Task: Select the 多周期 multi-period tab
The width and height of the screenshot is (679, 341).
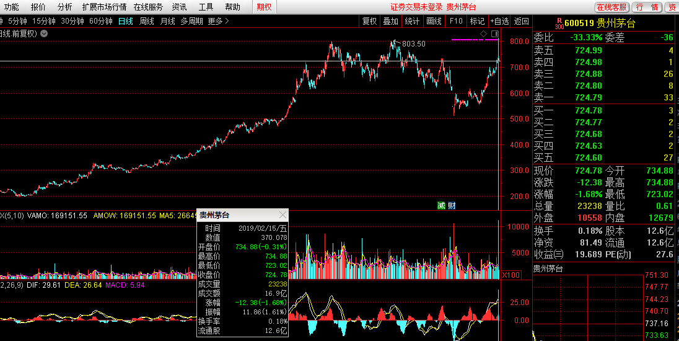Action: click(191, 21)
